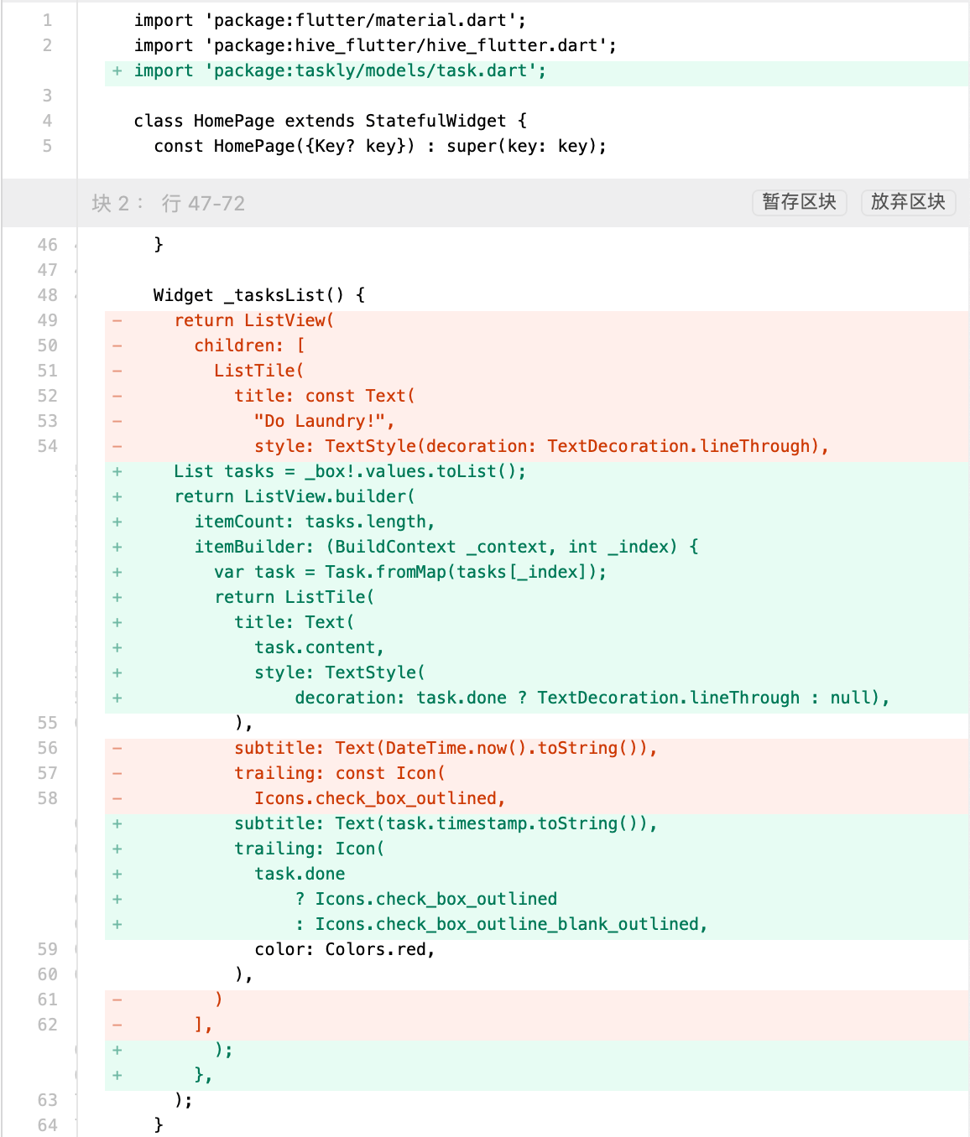The height and width of the screenshot is (1137, 970).
Task: Select the 'class HomePage extends StatefulWidget' line
Action: pyautogui.click(x=331, y=121)
